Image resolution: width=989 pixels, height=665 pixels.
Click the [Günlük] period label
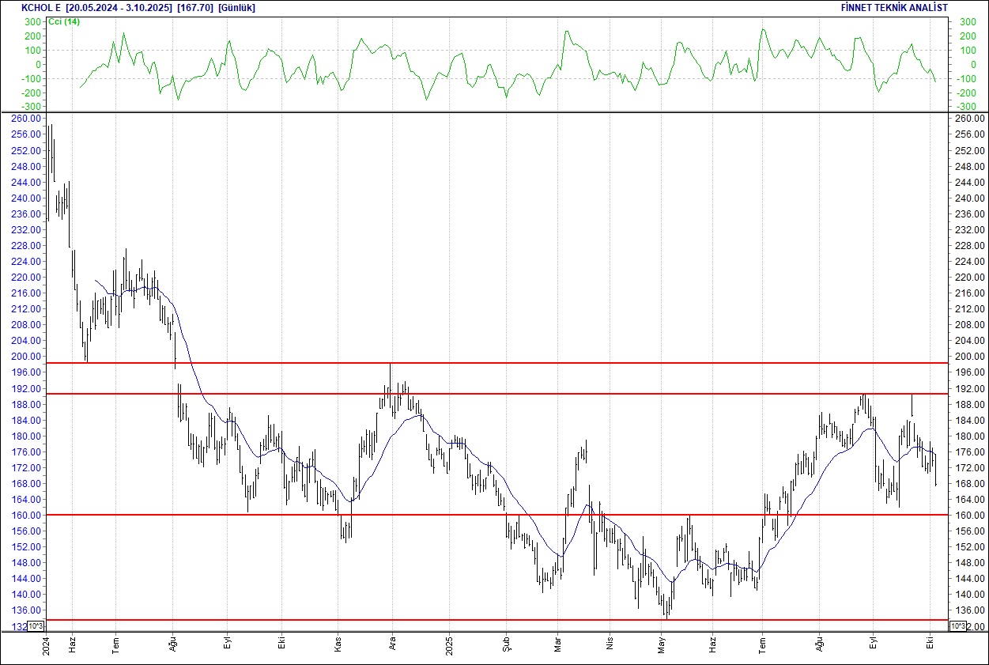click(x=236, y=8)
